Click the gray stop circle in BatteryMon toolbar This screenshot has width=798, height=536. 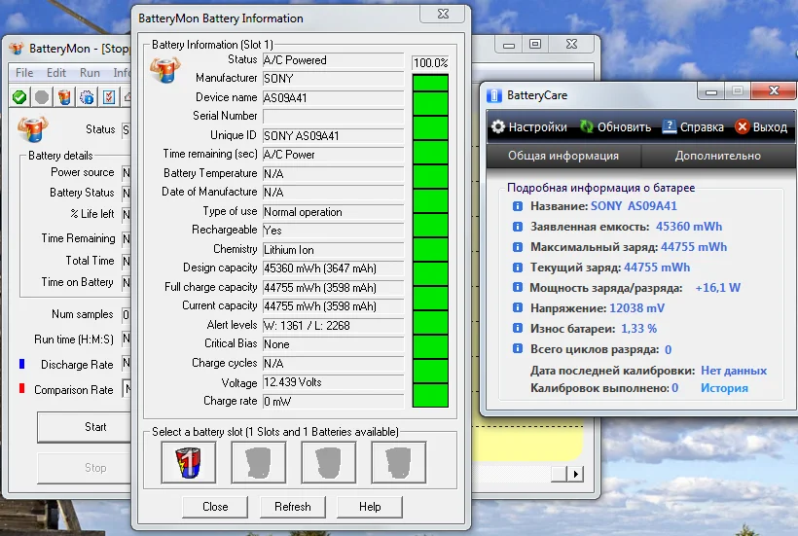click(x=42, y=97)
